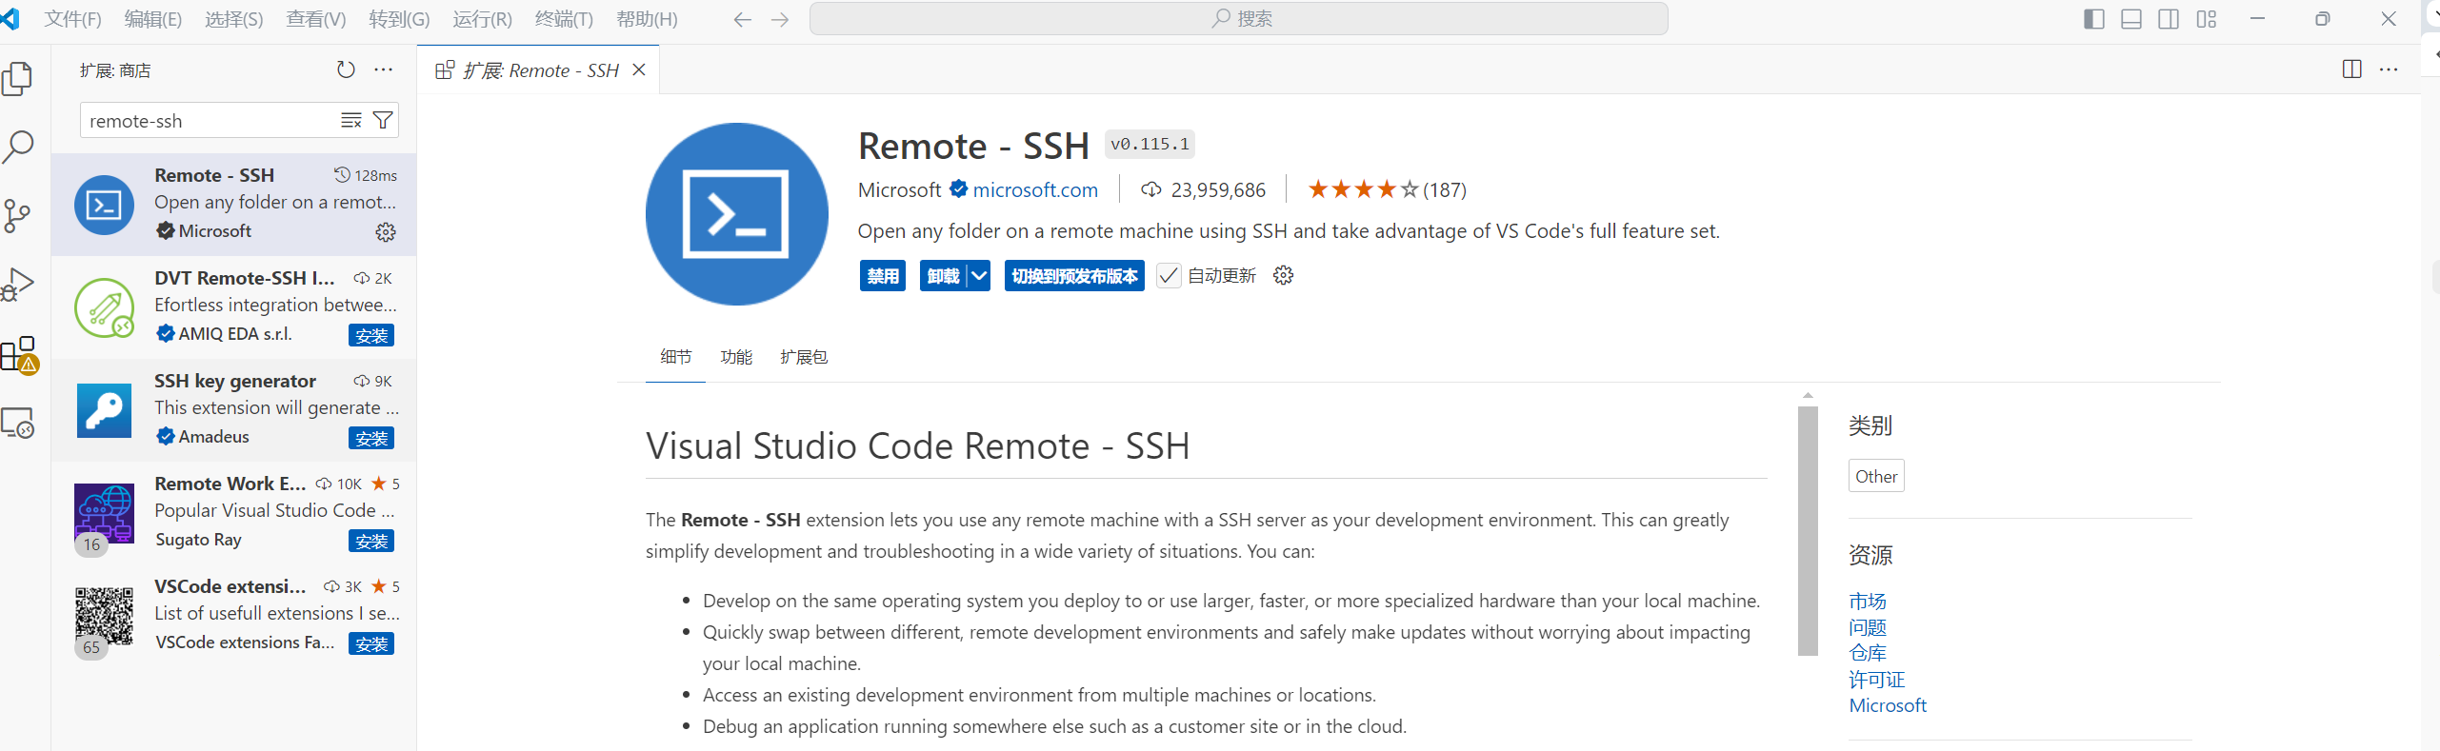2440x751 pixels.
Task: Open Run and Debug view
Action: (x=18, y=285)
